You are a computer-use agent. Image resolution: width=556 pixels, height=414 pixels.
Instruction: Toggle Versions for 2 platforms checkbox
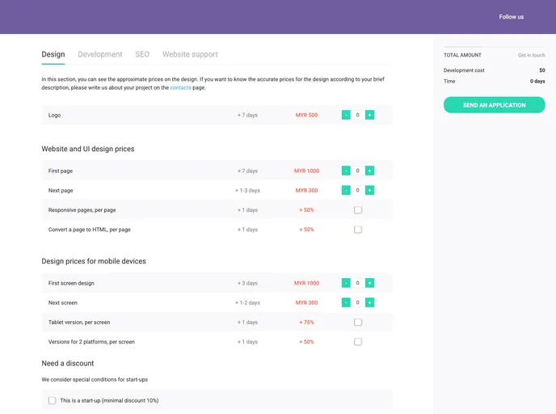(x=358, y=341)
